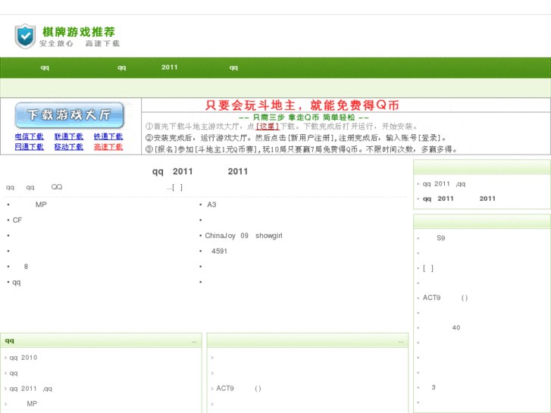Click the 下载游戏大厅 download button
Screen dimensions: 551x413
pos(69,115)
